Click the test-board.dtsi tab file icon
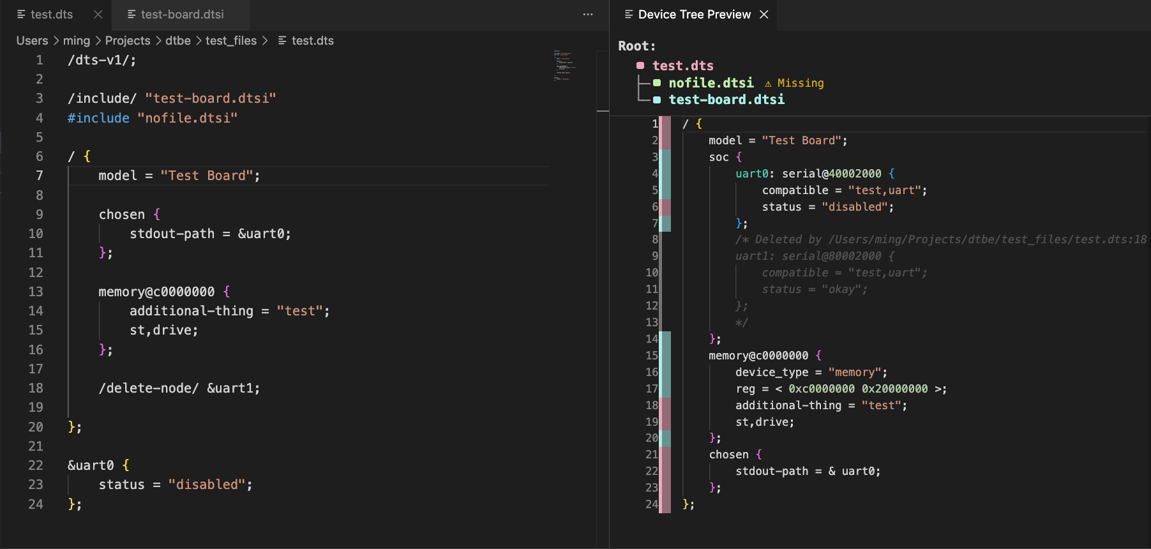This screenshot has height=549, width=1151. [x=132, y=14]
